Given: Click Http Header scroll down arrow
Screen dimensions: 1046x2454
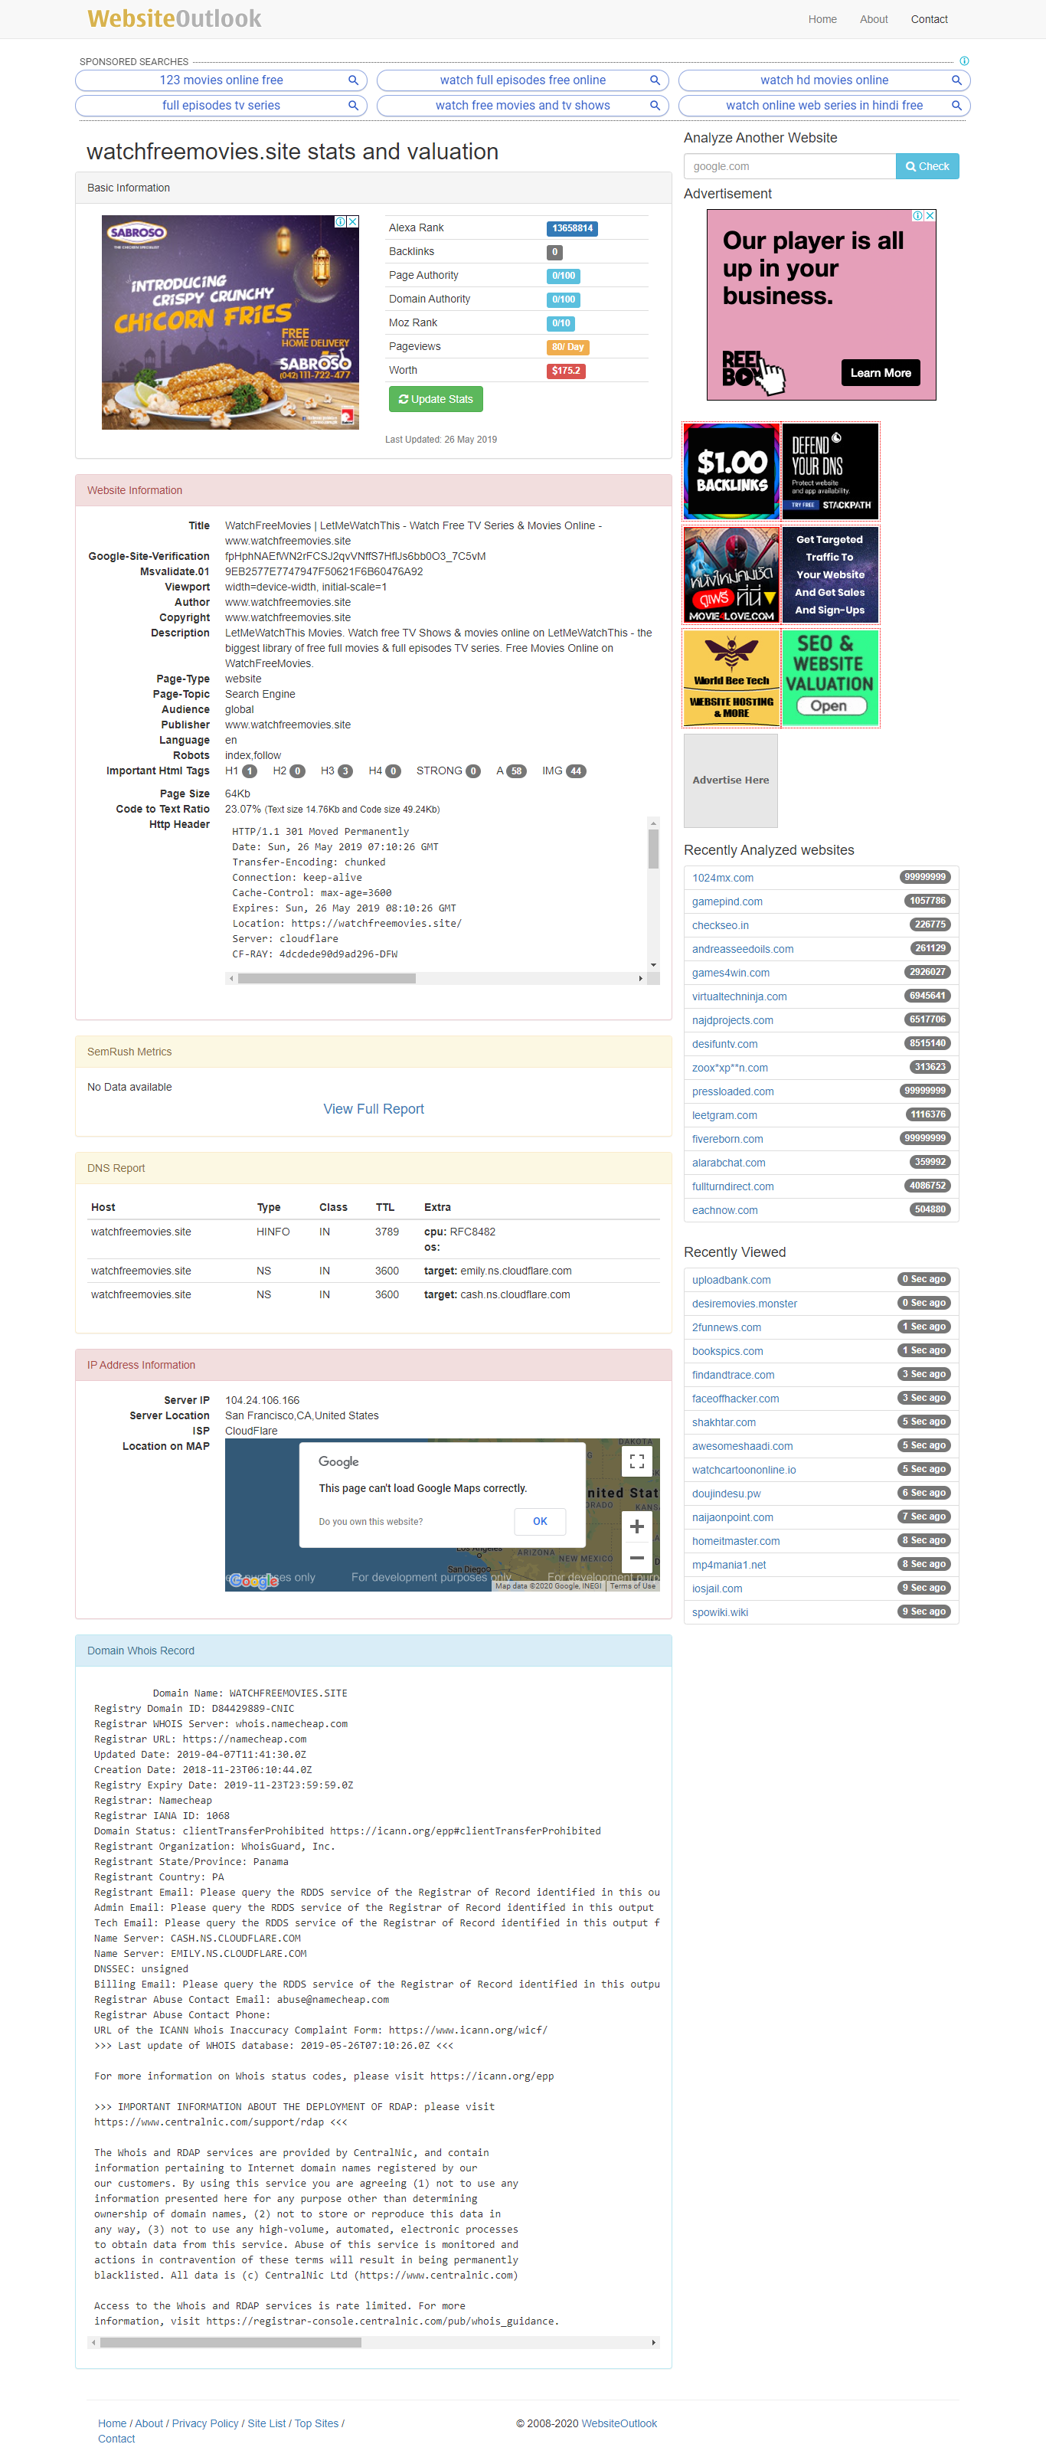Looking at the screenshot, I should click(652, 965).
